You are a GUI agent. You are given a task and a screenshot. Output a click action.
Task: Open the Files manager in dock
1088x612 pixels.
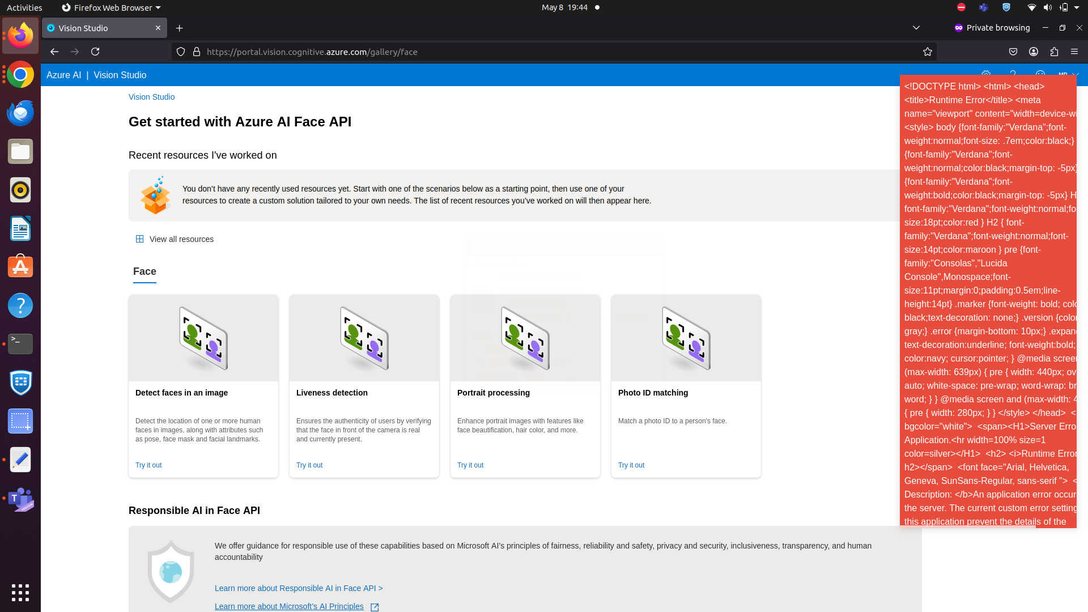(20, 151)
